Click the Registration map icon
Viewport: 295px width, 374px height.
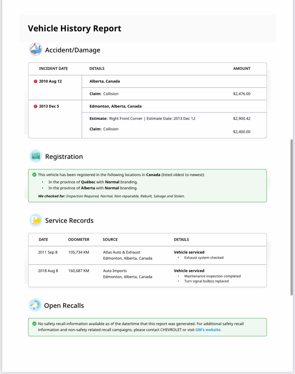[36, 156]
